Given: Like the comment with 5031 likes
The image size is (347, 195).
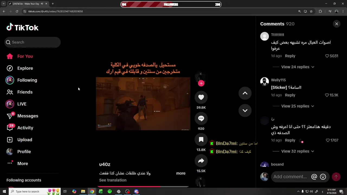Looking at the screenshot, I should point(327,56).
